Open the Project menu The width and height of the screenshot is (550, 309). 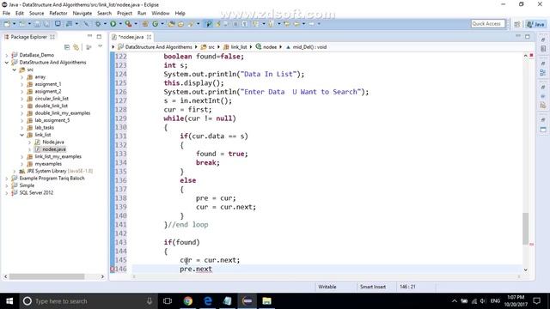click(125, 14)
